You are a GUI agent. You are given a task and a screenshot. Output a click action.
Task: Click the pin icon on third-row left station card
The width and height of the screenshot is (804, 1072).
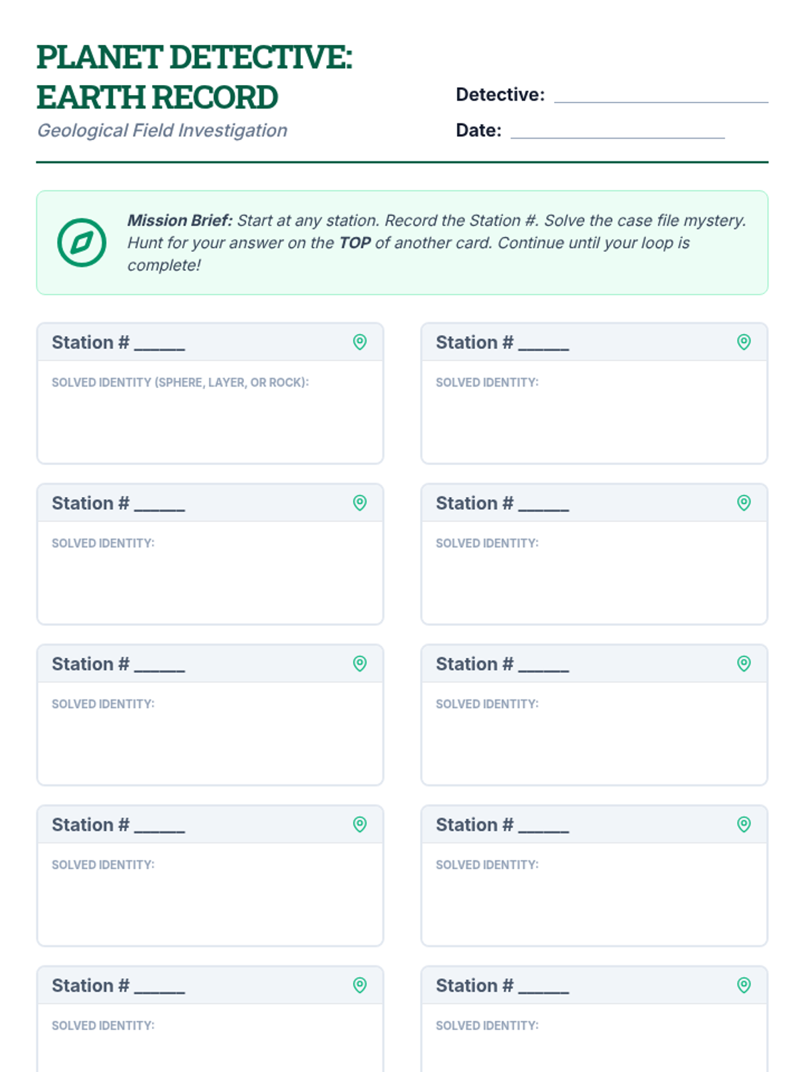pos(360,664)
